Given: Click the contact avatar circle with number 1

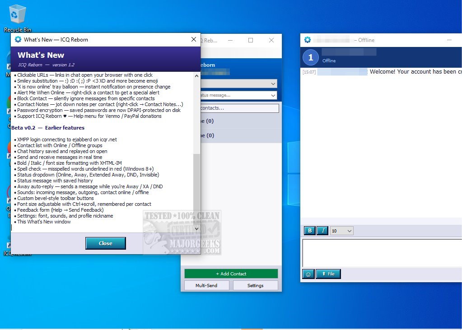Looking at the screenshot, I should click(311, 57).
